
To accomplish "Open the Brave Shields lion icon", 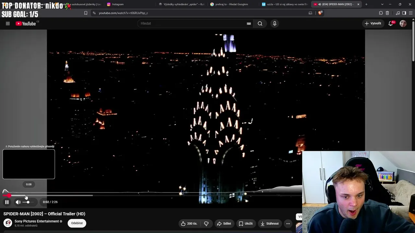I will coord(320,13).
